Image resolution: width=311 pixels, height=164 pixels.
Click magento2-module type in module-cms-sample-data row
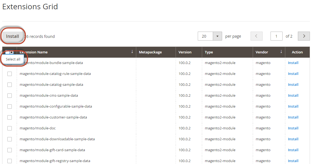pyautogui.click(x=220, y=95)
